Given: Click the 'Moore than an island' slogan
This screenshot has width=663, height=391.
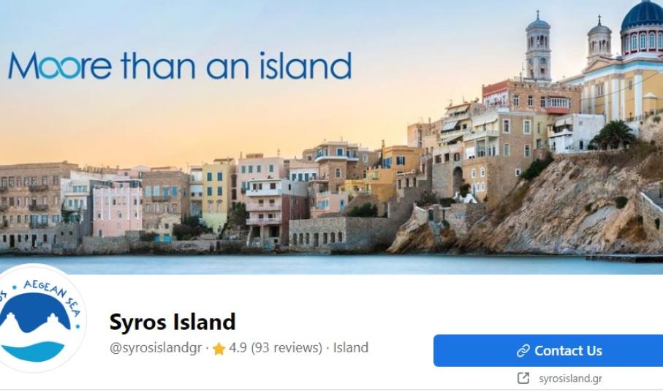Looking at the screenshot, I should pos(180,66).
